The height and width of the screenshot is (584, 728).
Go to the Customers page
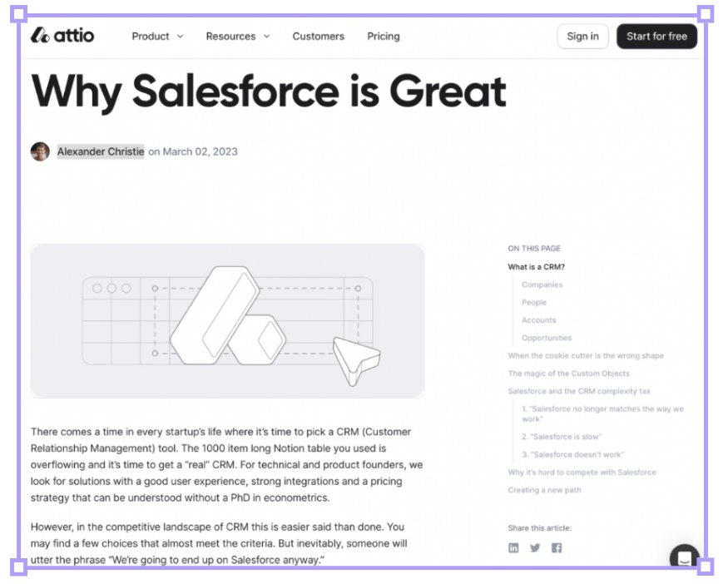[319, 37]
